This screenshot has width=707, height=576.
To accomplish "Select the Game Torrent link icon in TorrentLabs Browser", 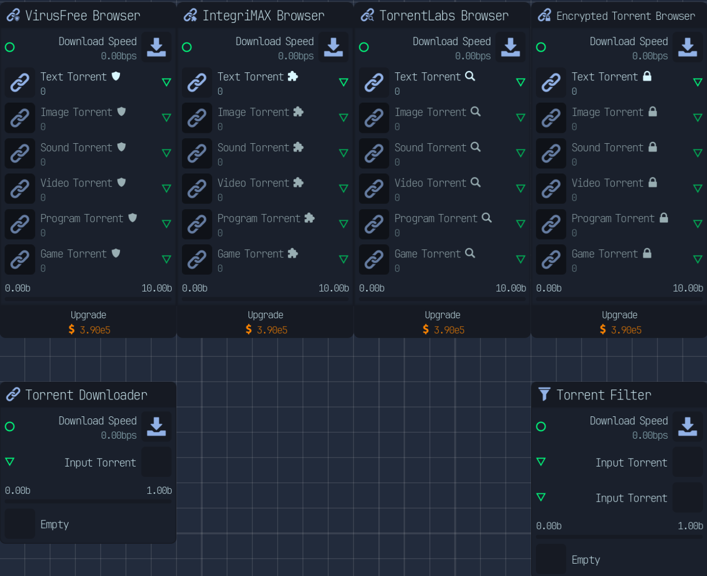I will point(374,260).
